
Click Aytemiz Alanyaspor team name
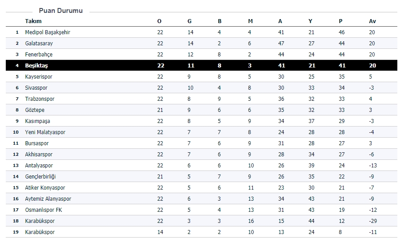click(48, 199)
